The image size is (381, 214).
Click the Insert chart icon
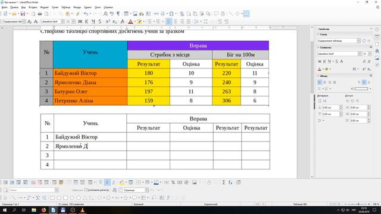pyautogui.click(x=142, y=14)
